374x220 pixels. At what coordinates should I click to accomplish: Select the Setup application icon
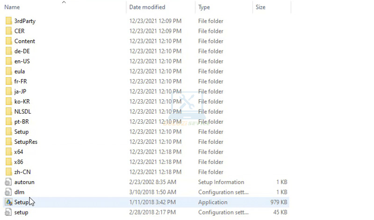(x=8, y=202)
